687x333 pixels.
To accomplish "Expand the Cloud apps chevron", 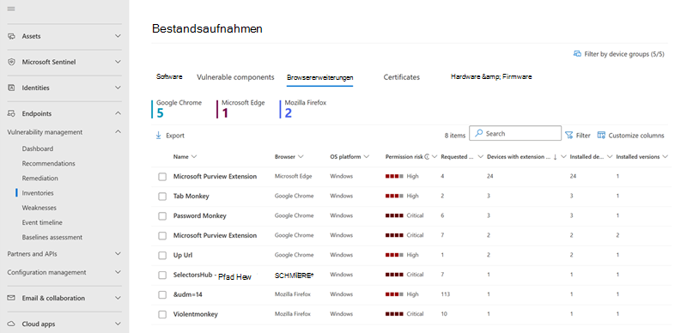I will pos(118,324).
